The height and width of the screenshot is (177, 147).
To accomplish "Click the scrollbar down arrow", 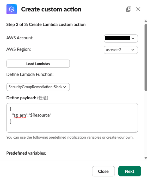I will 146,158.
